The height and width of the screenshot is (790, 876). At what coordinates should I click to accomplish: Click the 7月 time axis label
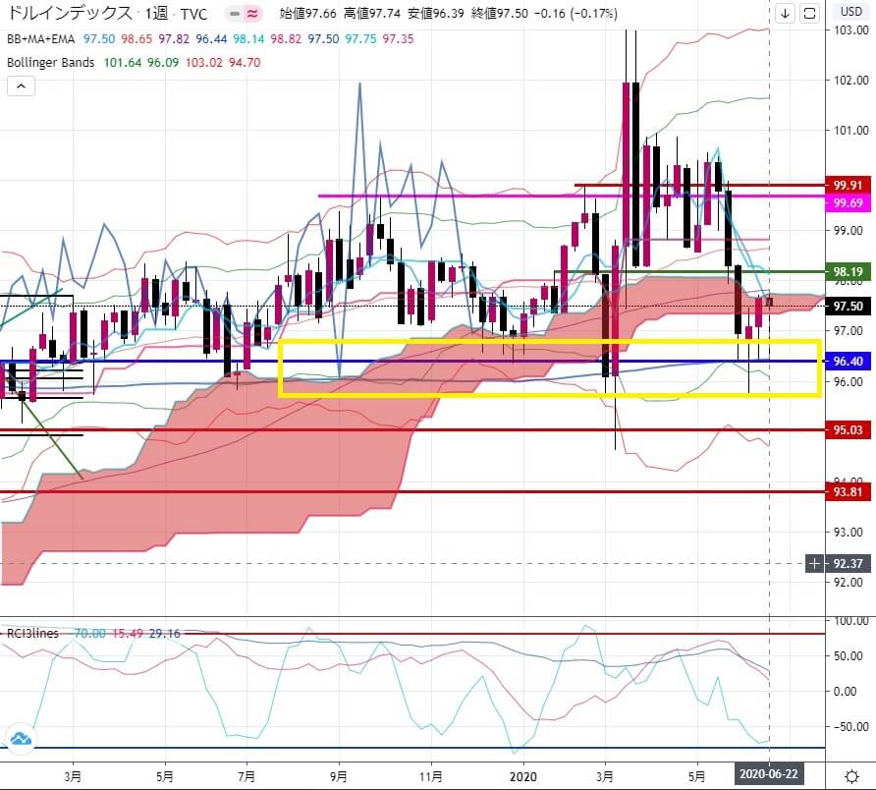246,776
